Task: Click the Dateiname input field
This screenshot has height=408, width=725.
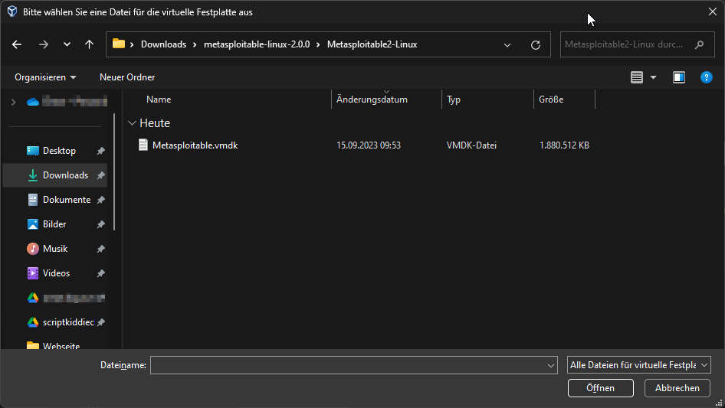Action: [x=347, y=365]
